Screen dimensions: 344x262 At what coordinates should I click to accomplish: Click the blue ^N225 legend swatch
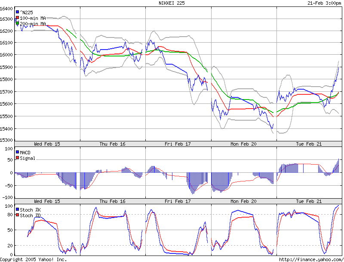[x=17, y=12]
